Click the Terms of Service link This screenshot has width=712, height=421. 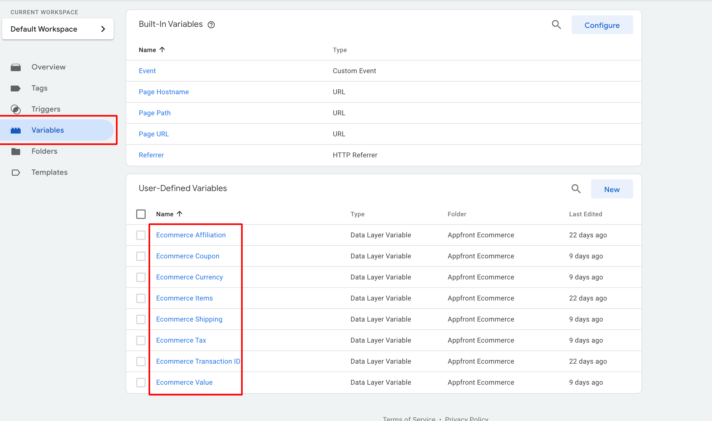coord(409,419)
